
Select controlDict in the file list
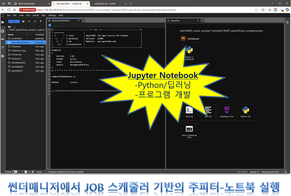click(x=25, y=39)
